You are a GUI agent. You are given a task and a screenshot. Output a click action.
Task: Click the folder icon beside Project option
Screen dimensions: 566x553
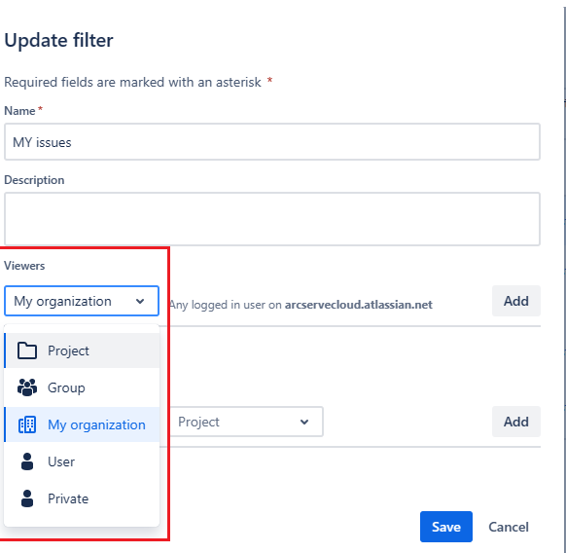click(27, 350)
